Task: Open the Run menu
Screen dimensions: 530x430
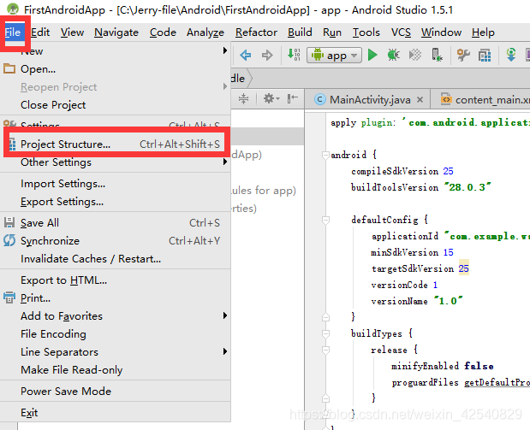Action: click(332, 32)
